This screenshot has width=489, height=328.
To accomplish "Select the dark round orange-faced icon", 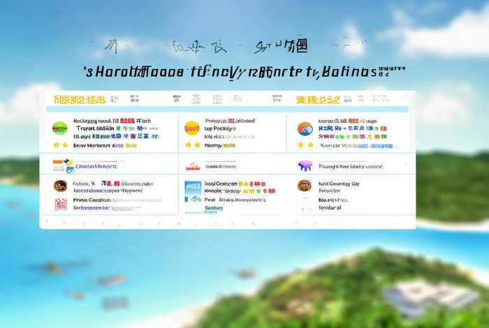I will [60, 186].
